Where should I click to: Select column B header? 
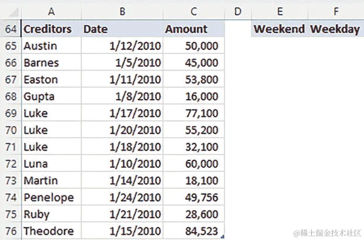(122, 10)
